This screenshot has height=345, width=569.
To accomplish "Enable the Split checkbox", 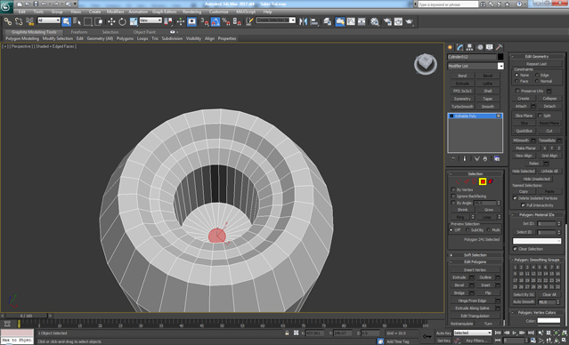I will (x=540, y=116).
